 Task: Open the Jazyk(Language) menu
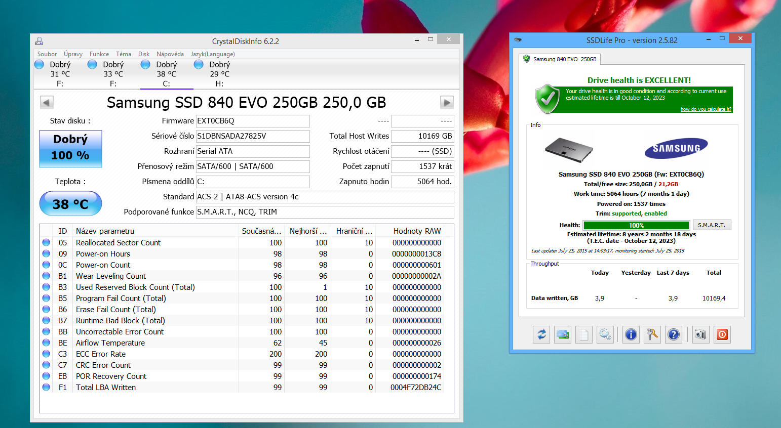click(x=213, y=54)
